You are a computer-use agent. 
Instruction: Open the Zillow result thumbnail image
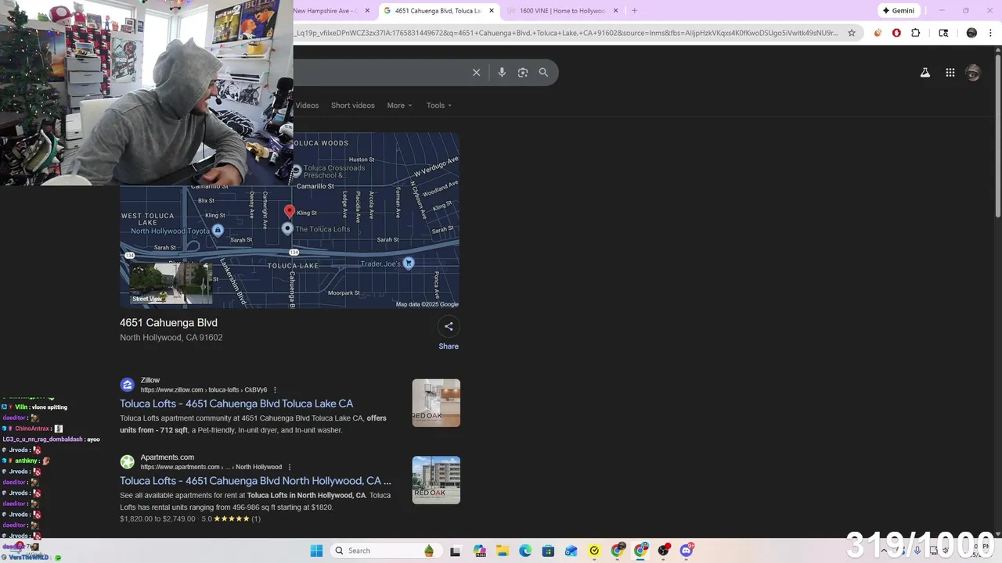(x=436, y=403)
